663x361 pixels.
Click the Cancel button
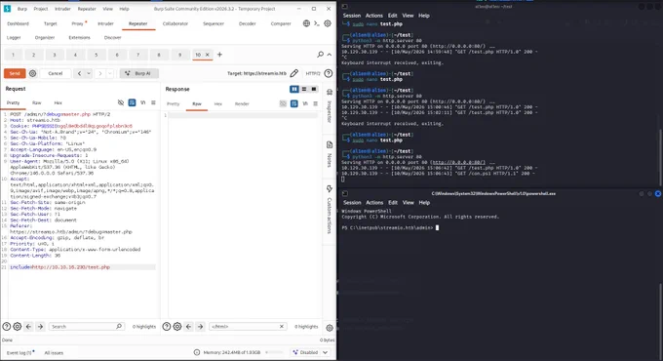click(56, 73)
